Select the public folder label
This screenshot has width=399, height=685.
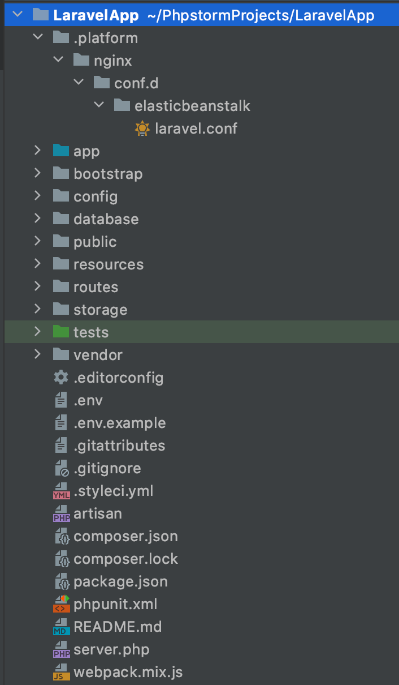tap(95, 242)
